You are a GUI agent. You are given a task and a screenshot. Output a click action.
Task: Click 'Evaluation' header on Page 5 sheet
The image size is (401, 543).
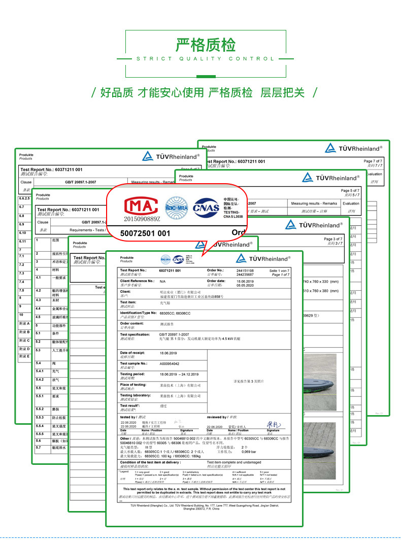click(351, 203)
